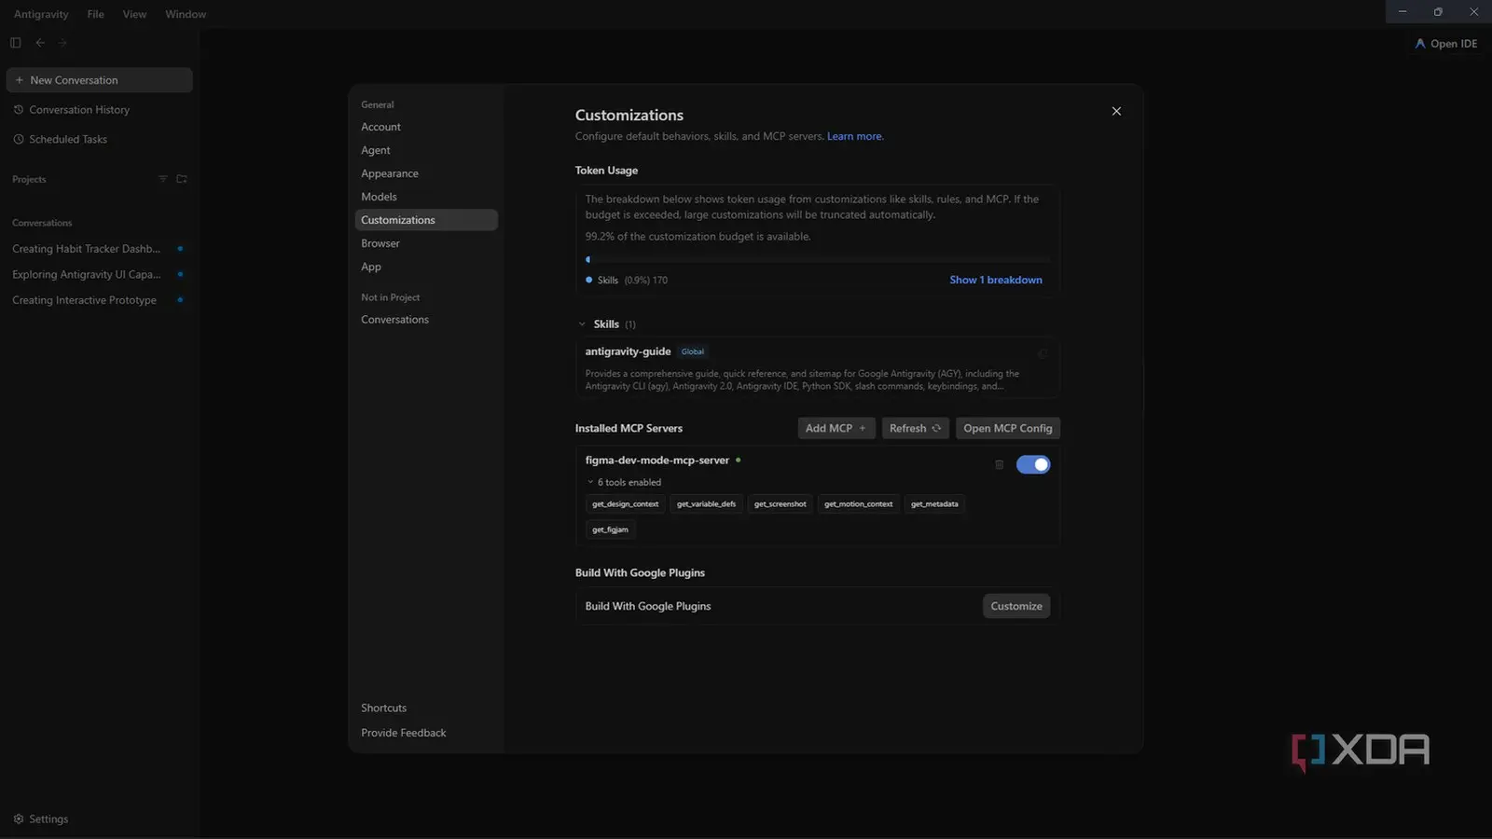Viewport: 1492px width, 839px height.
Task: Open Scheduled Tasks
Action: click(x=100, y=140)
